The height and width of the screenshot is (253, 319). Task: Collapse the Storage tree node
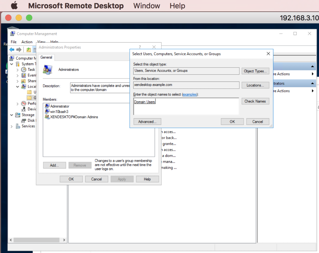coord(12,115)
